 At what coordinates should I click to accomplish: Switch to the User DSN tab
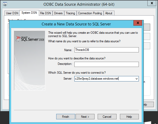pos(12,13)
